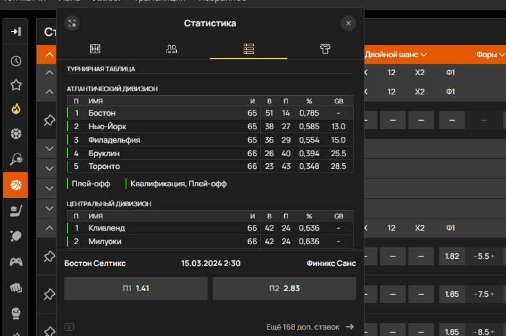Collapse the third up-chevron section
506x336 pixels.
(x=49, y=92)
